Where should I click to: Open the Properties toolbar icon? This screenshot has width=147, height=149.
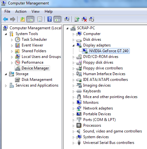click(x=40, y=19)
